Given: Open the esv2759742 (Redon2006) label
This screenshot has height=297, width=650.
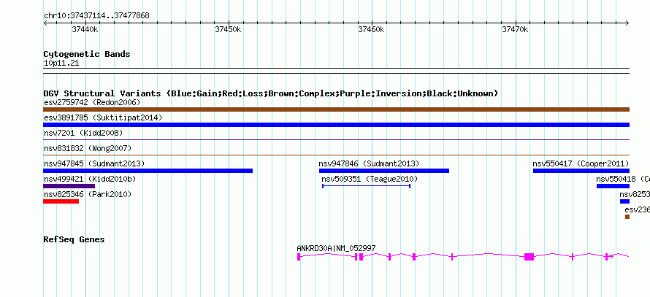Looking at the screenshot, I should coord(92,102).
